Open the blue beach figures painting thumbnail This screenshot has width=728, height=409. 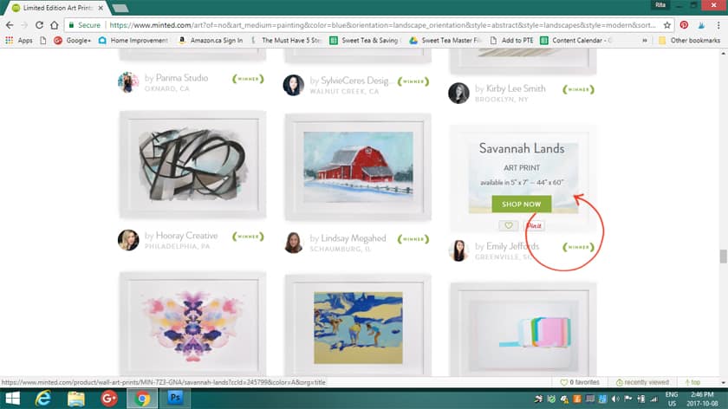point(358,328)
